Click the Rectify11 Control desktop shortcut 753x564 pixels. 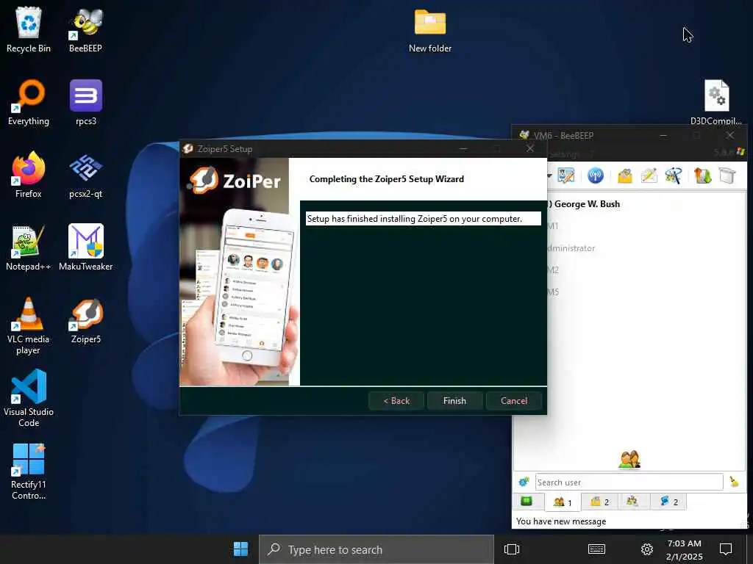pyautogui.click(x=29, y=472)
